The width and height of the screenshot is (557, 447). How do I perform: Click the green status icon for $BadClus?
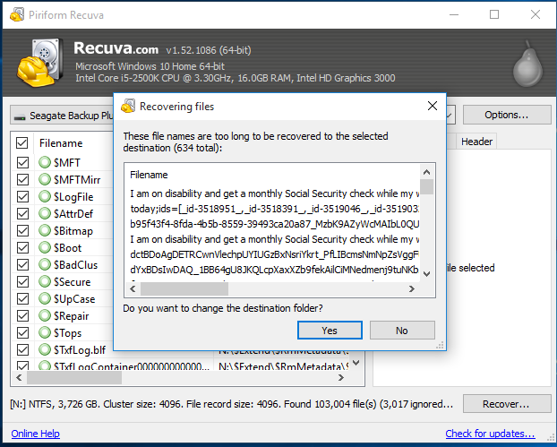(45, 265)
